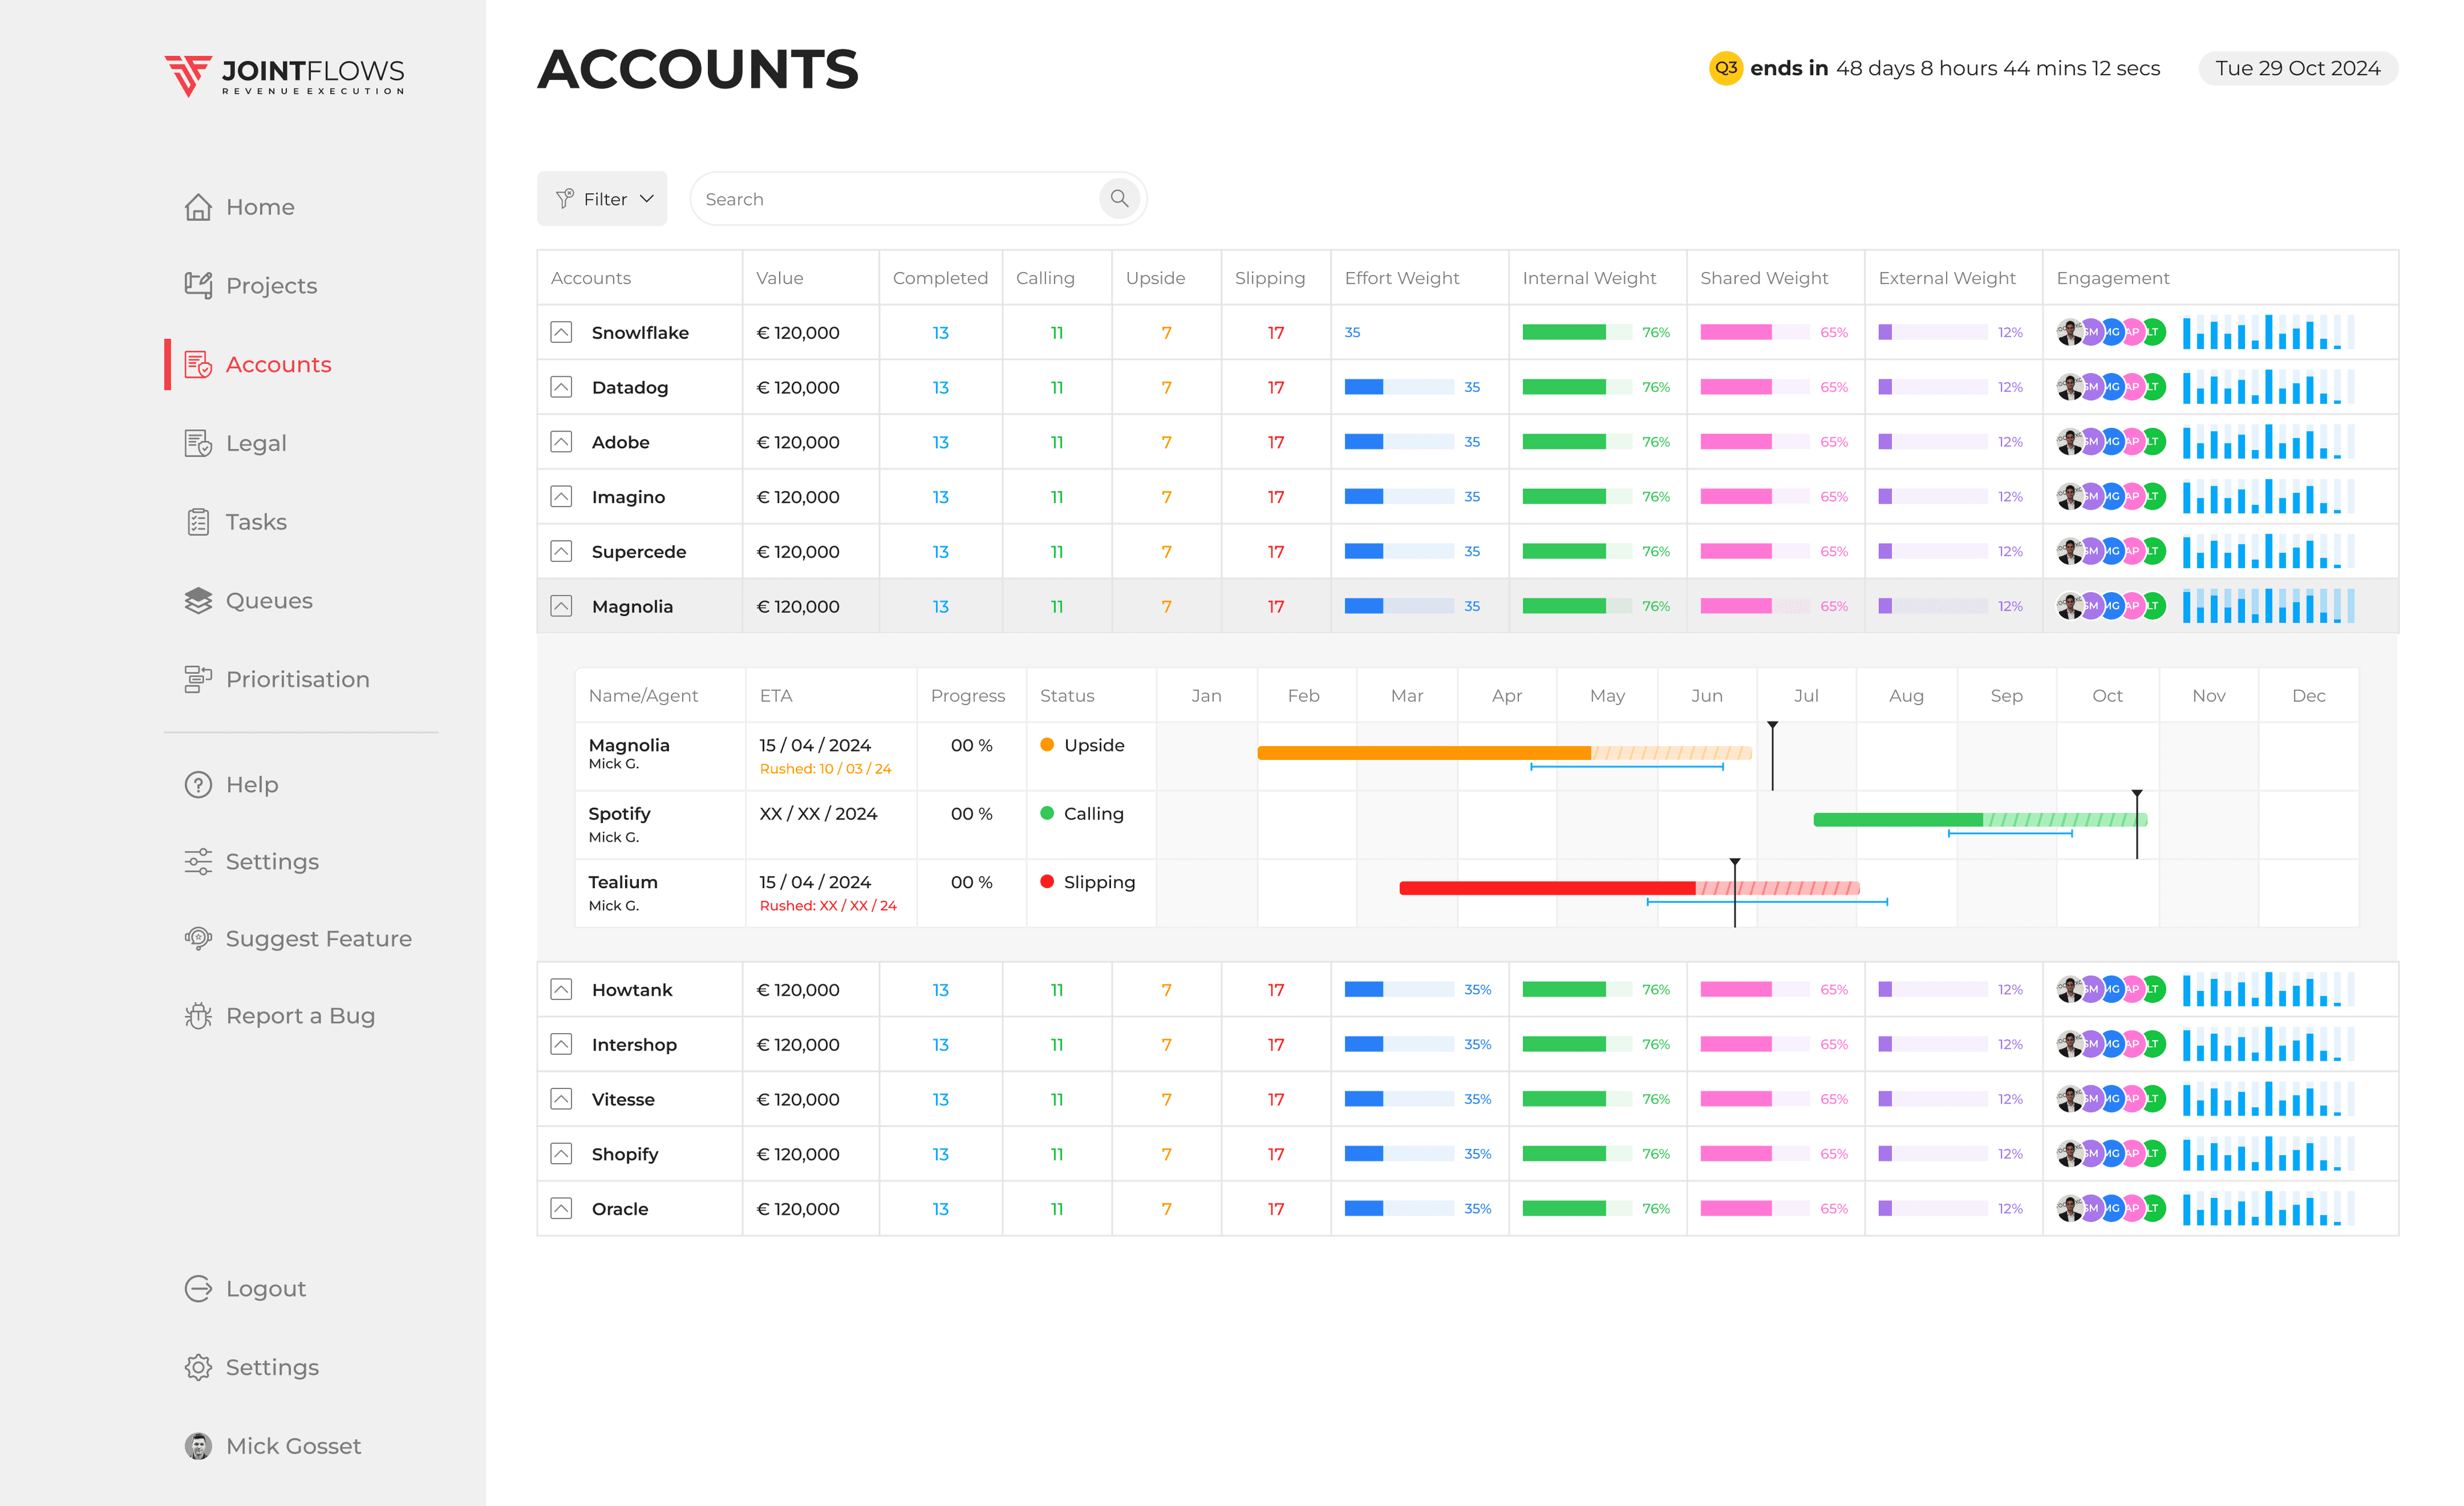Open the Legal section
Image resolution: width=2464 pixels, height=1506 pixels.
click(x=236, y=443)
